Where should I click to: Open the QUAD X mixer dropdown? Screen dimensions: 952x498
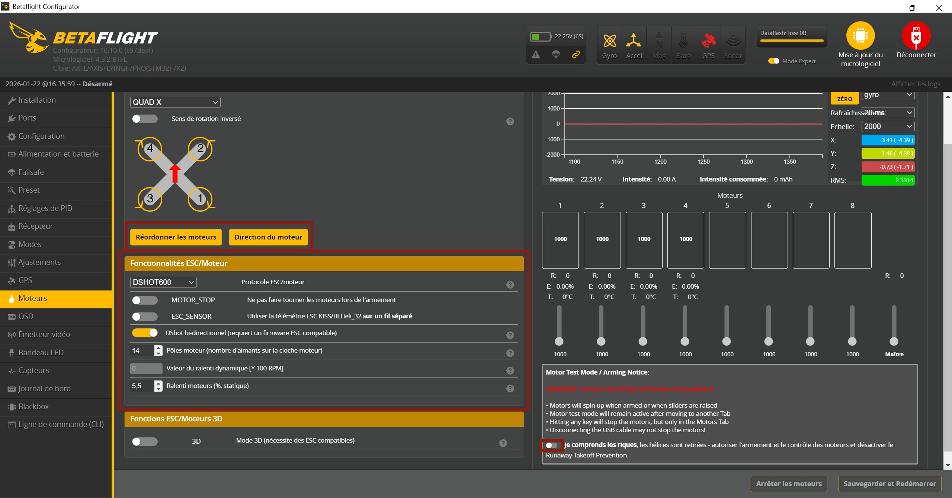tap(175, 102)
